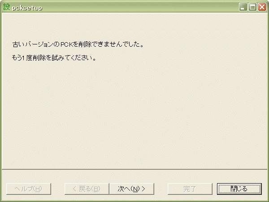
Task: Minimize the pcksetup window
Action: point(243,7)
